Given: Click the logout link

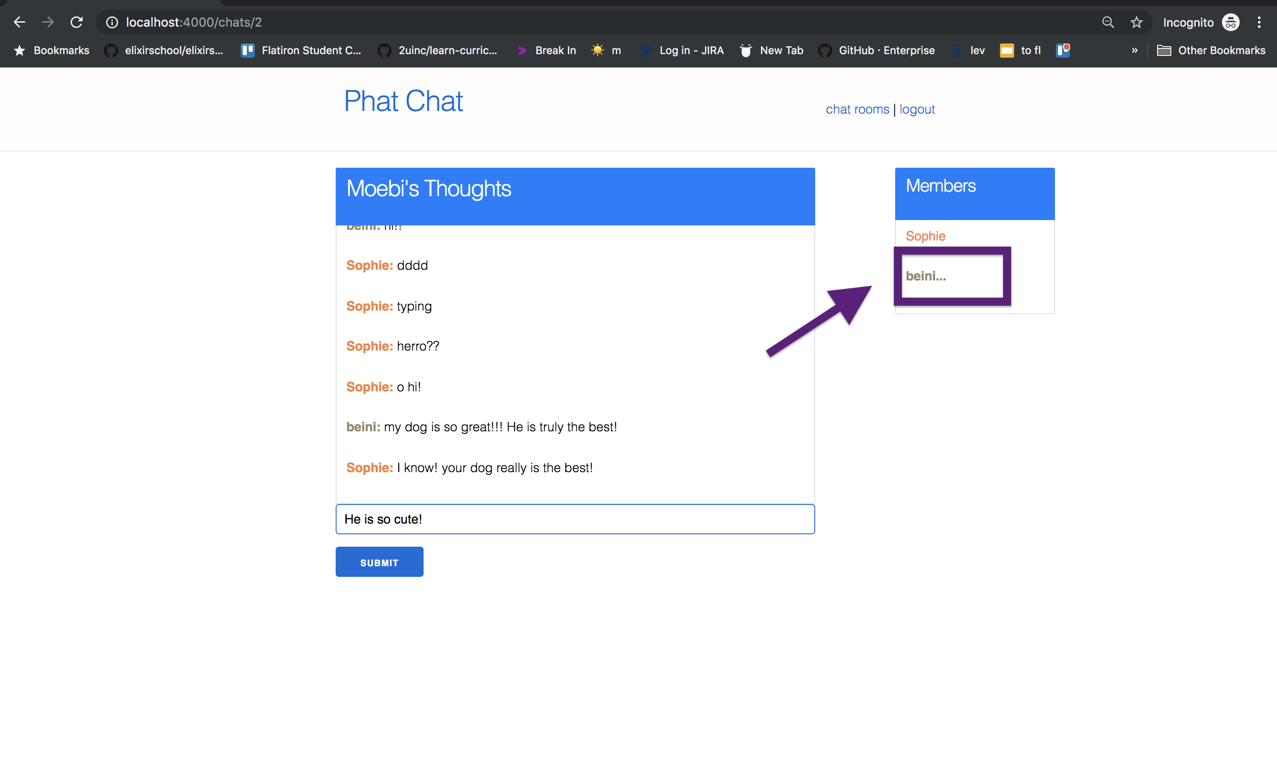Looking at the screenshot, I should click(x=917, y=109).
